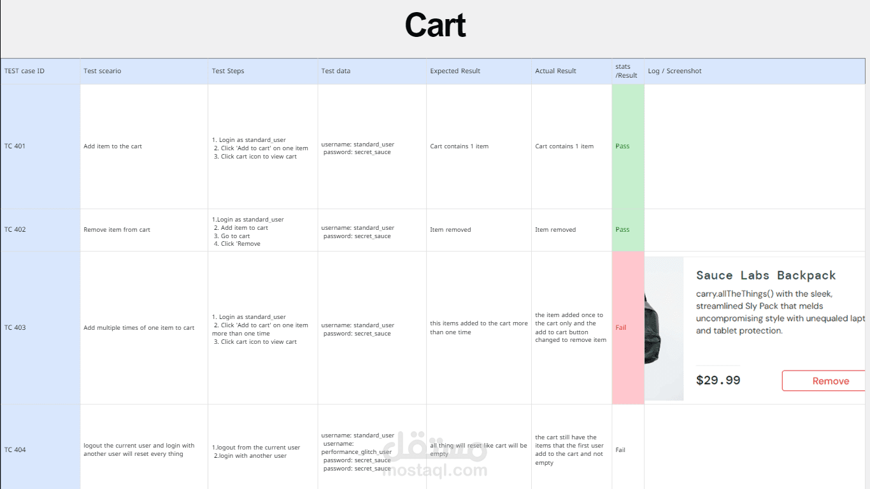Select the 'Add item to the cart' scenario cell
The image size is (870, 489).
coord(144,146)
